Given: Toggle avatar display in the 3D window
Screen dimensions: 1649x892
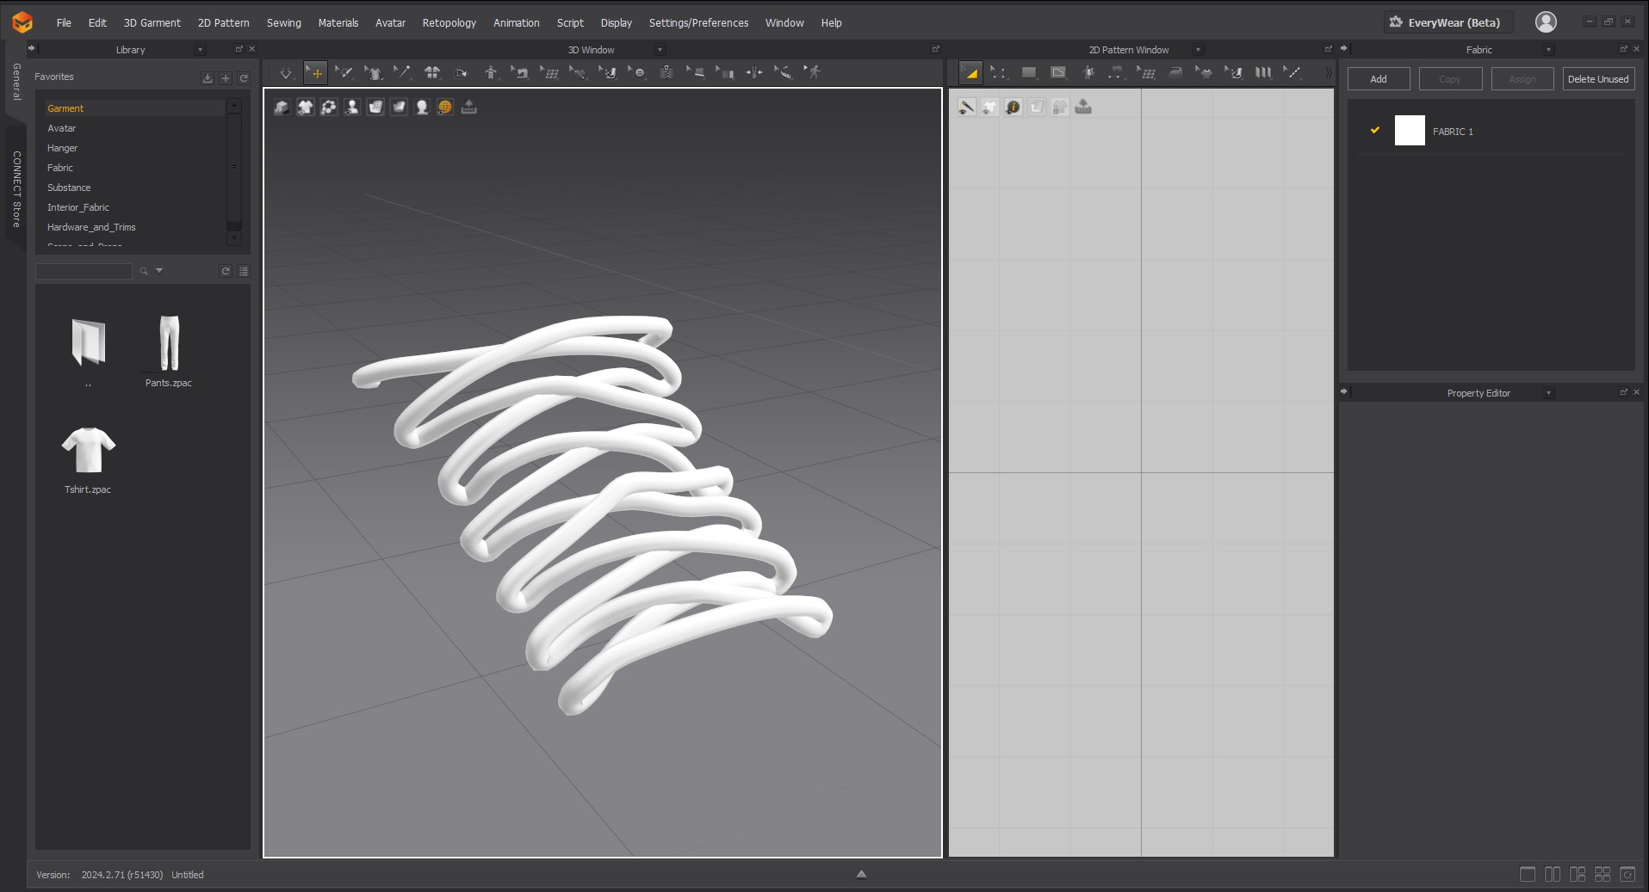Looking at the screenshot, I should tap(352, 107).
